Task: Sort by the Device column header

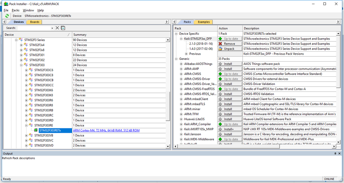Action: pyautogui.click(x=38, y=35)
